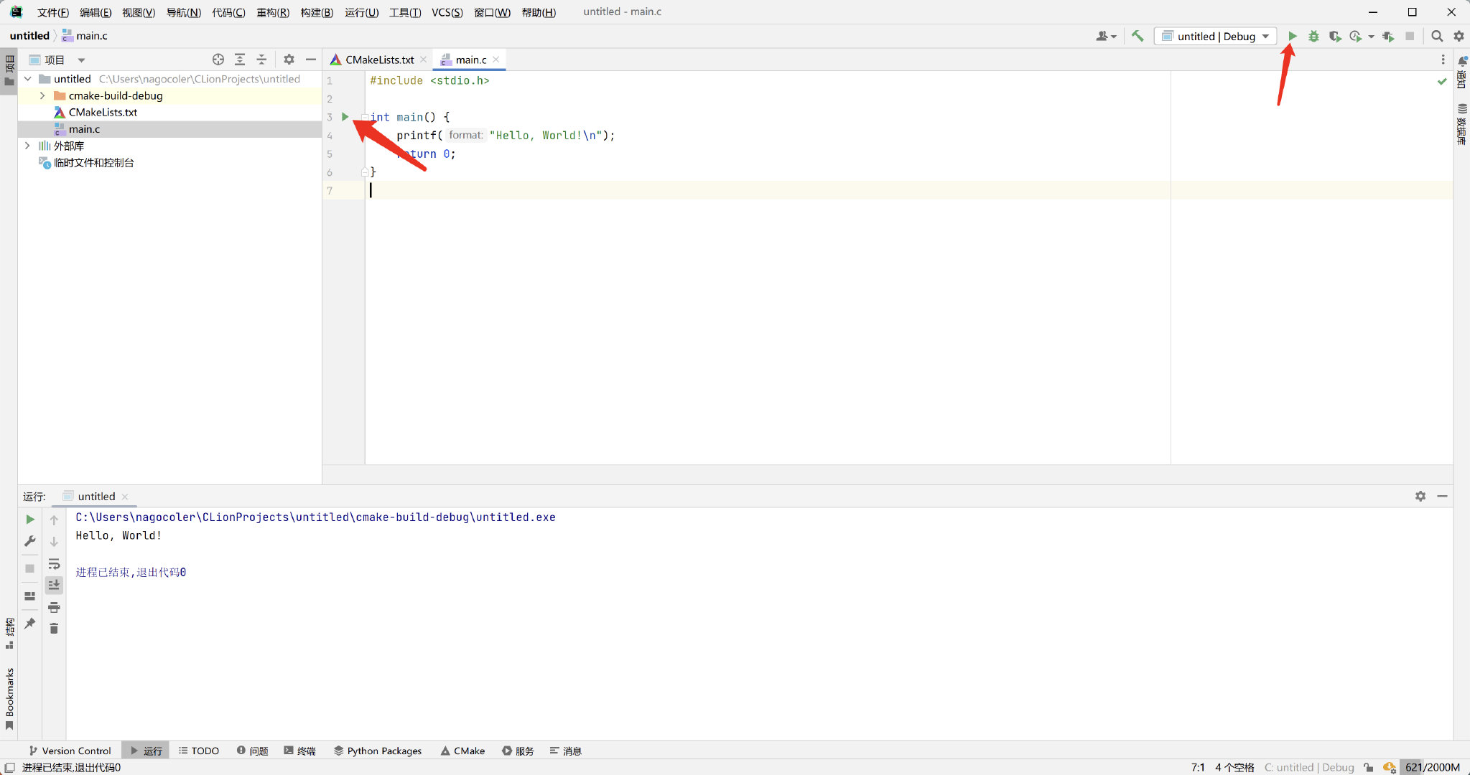Select main.c in project tree
This screenshot has width=1470, height=775.
point(84,129)
